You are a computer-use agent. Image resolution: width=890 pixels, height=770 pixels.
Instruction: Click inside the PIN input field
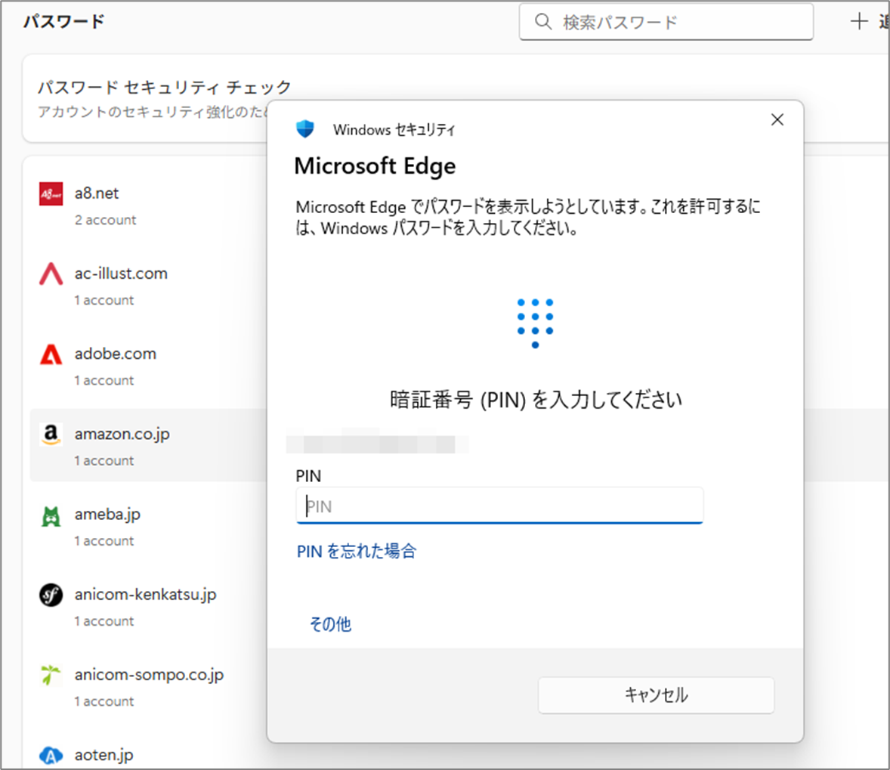pyautogui.click(x=499, y=506)
